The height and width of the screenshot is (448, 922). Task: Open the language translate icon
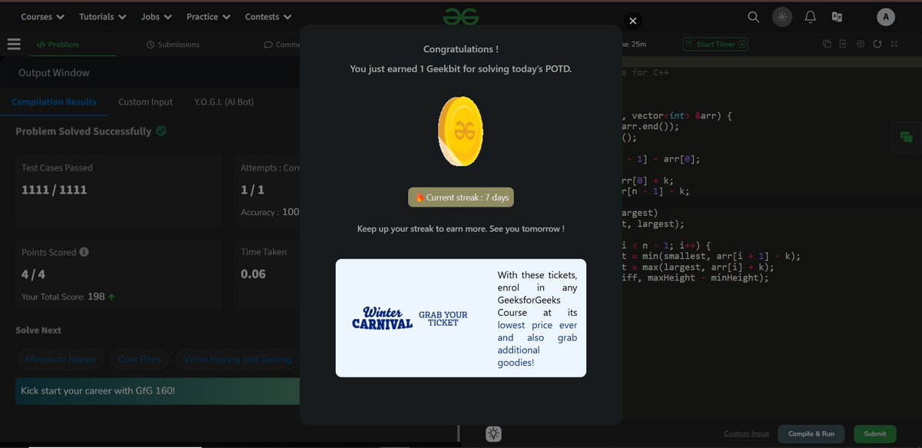tap(837, 17)
